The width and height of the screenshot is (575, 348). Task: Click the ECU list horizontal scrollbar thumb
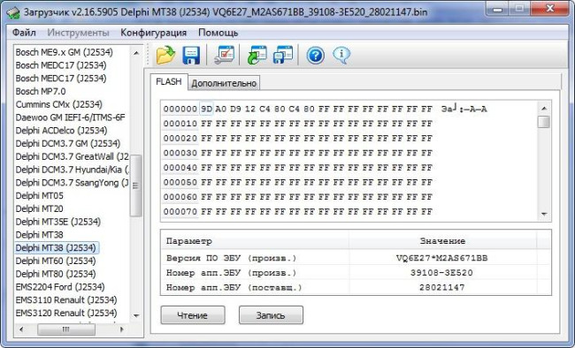66,329
